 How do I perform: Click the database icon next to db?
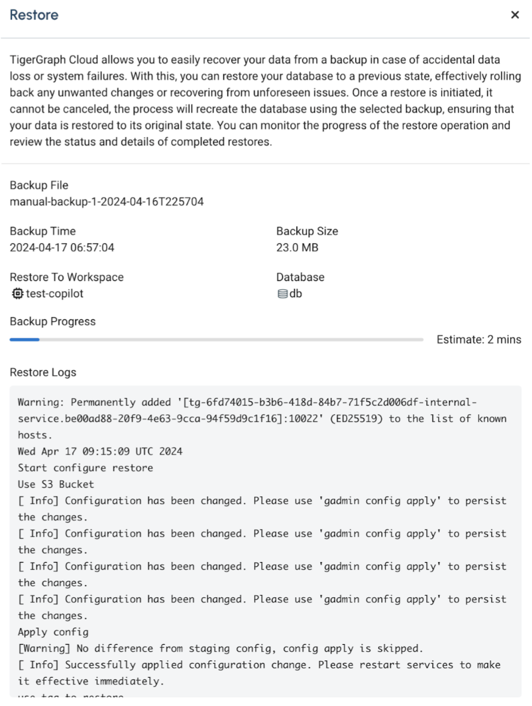tap(282, 293)
